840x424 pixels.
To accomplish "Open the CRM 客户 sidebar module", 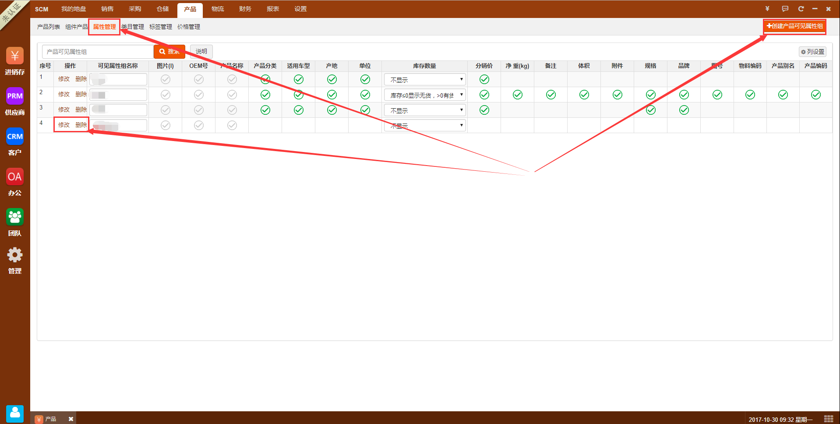I will click(x=15, y=142).
